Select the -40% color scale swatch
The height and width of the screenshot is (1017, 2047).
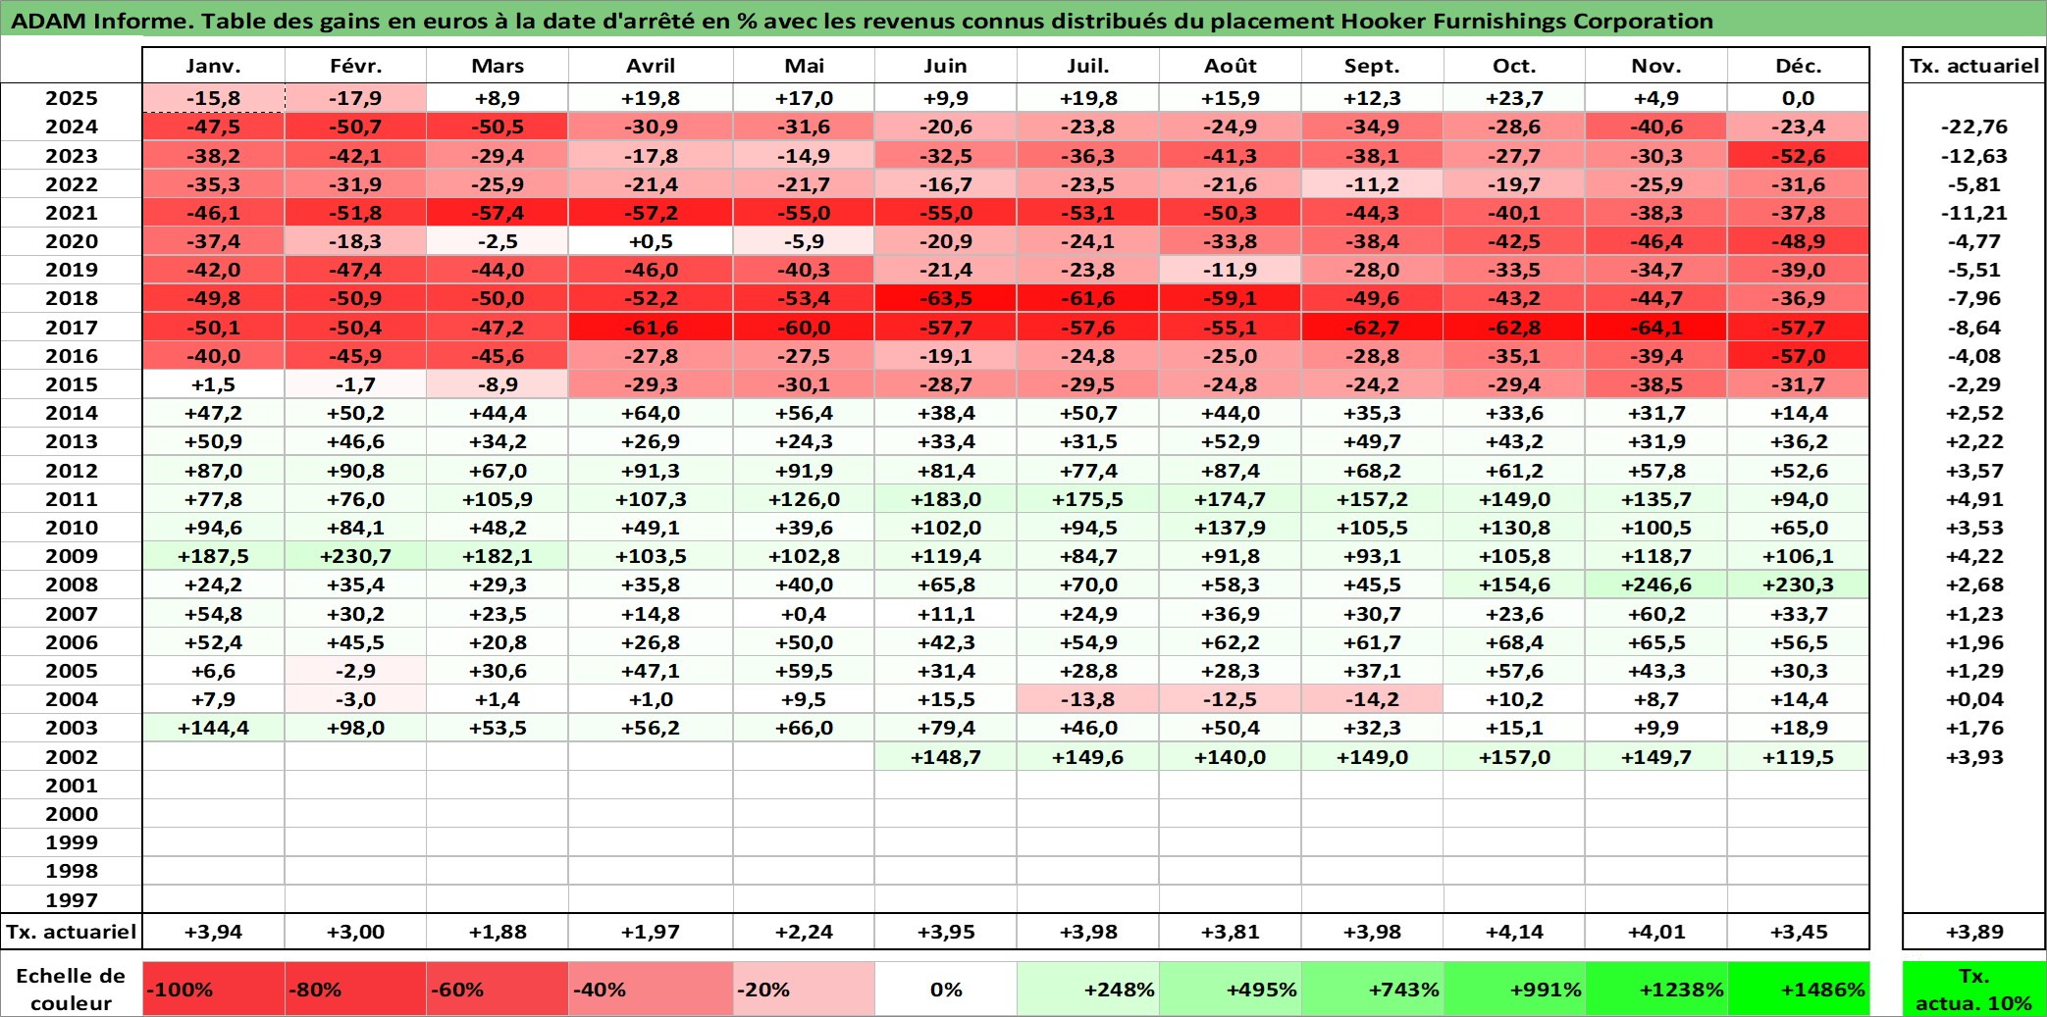coord(651,989)
